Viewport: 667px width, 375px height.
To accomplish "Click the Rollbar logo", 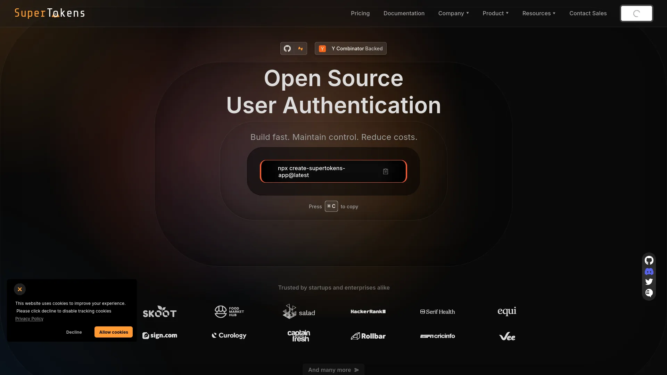I will 368,336.
